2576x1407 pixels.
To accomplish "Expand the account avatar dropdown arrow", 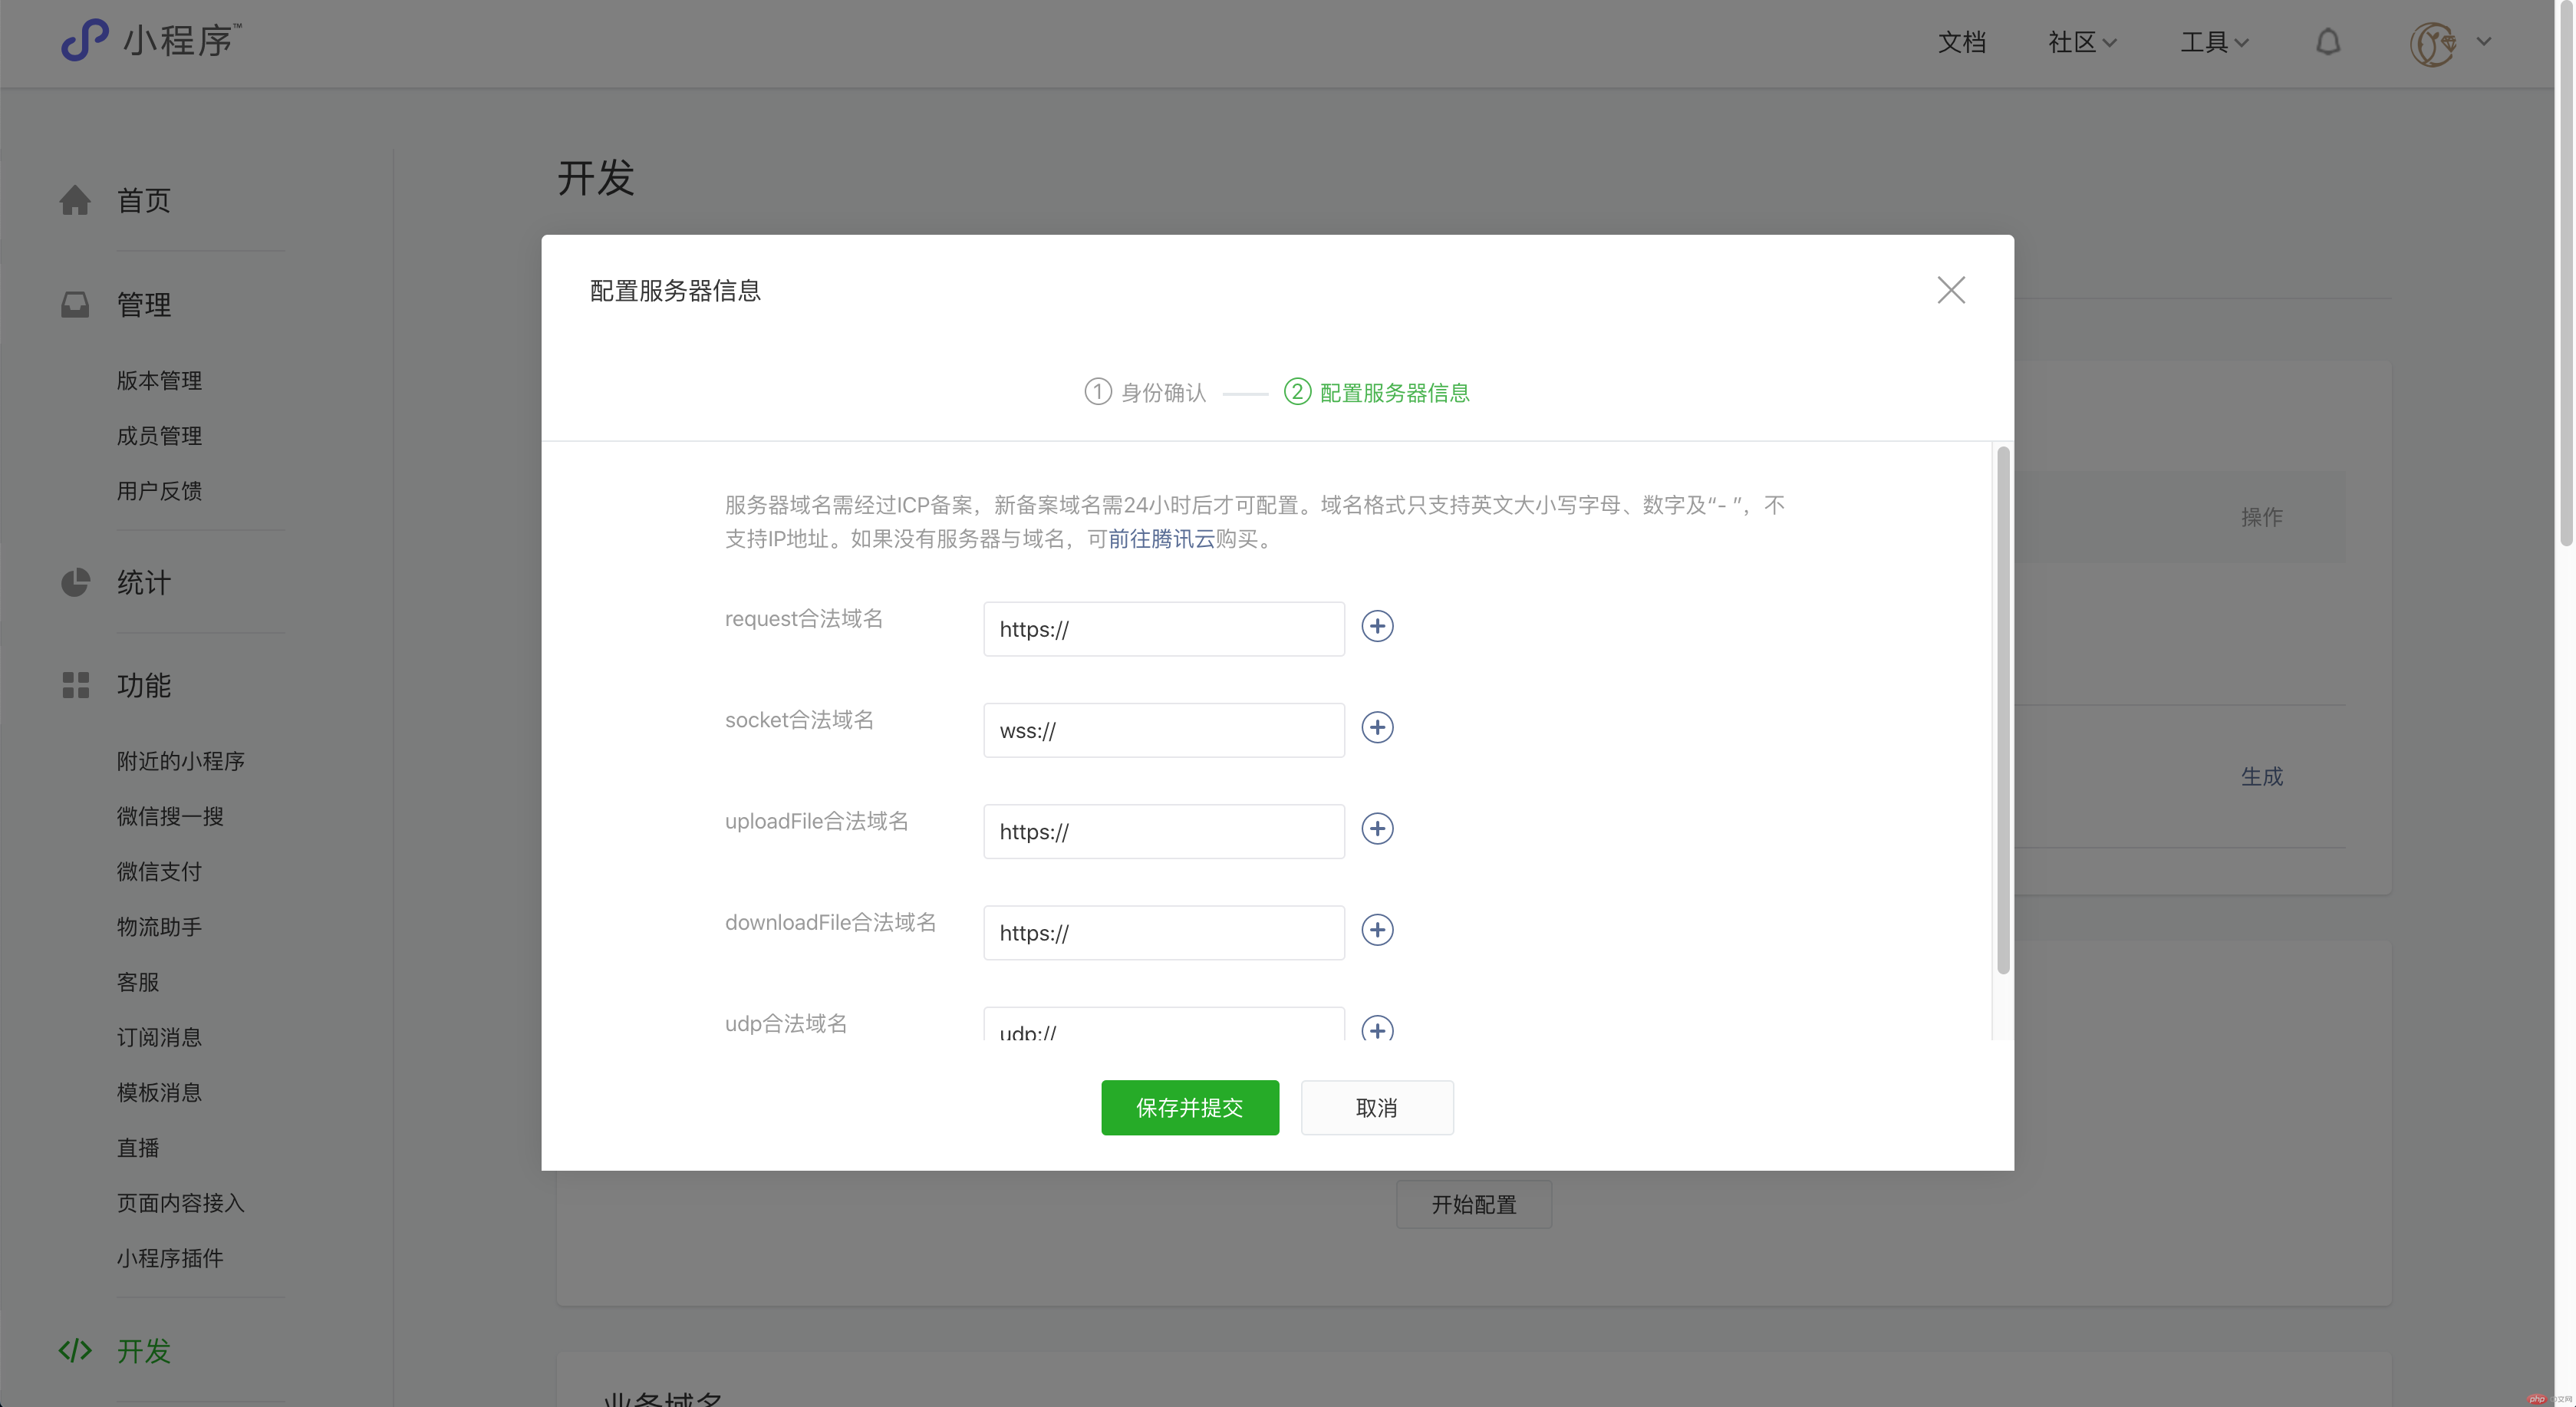I will pyautogui.click(x=2483, y=42).
